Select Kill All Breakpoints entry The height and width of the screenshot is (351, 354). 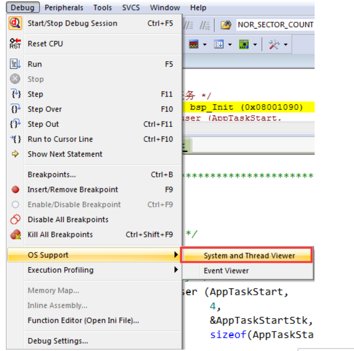point(94,234)
